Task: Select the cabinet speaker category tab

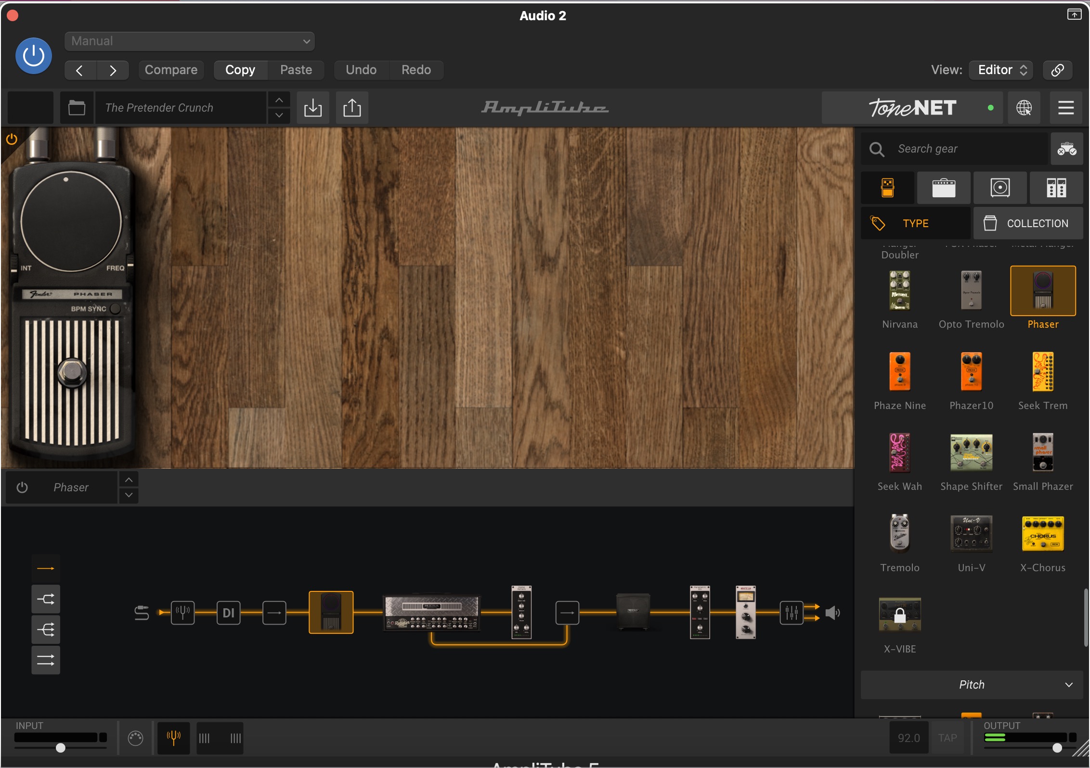Action: point(1000,188)
